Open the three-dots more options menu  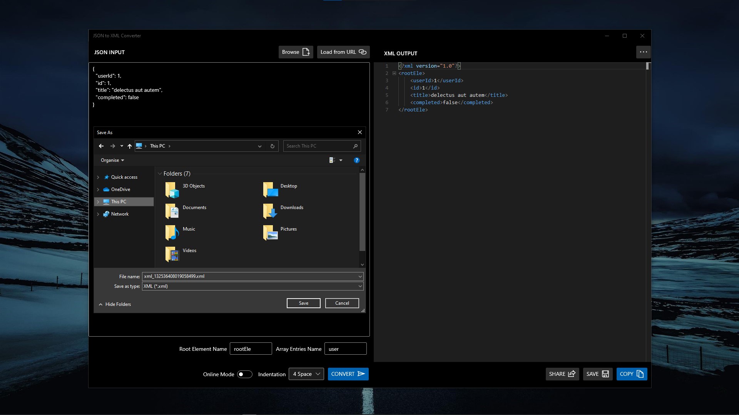pos(643,52)
